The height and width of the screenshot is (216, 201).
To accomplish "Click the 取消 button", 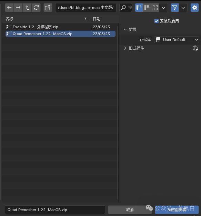I will pyautogui.click(x=130, y=210).
